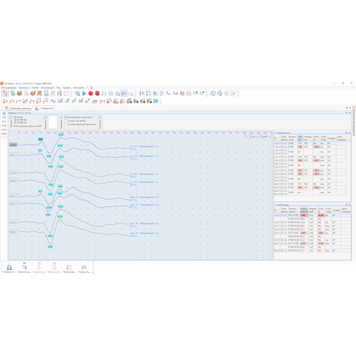Viewport: 356px width, 356px height.
Task: Click the waveform with right arrow icon
Action: (x=195, y=93)
